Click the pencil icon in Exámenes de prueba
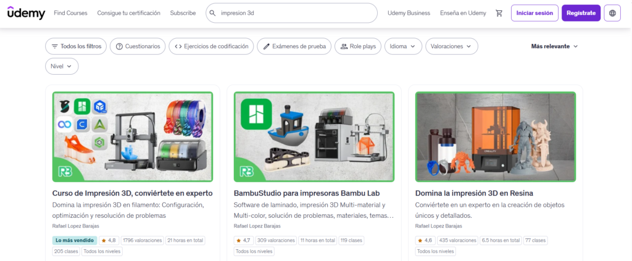 pos(266,46)
